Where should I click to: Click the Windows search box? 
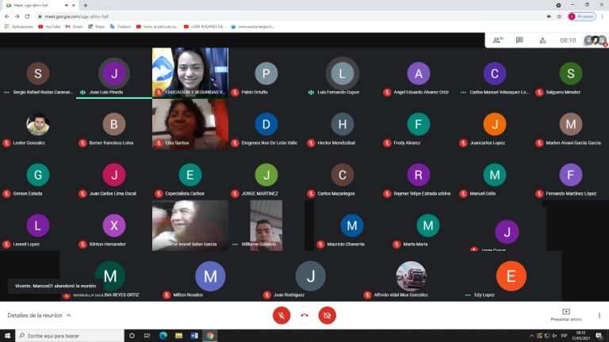(x=71, y=336)
